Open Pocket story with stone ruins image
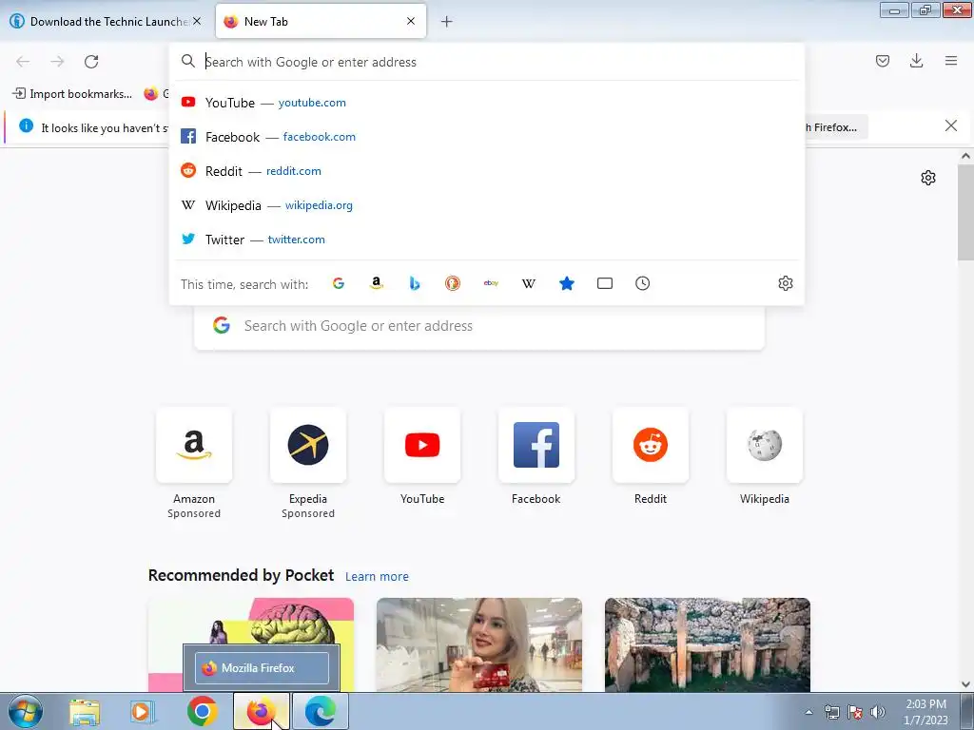 tap(708, 645)
